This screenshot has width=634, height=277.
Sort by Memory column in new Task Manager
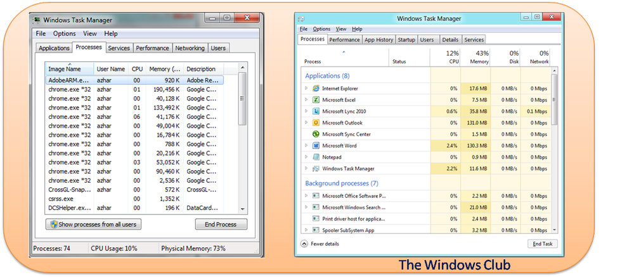[475, 58]
